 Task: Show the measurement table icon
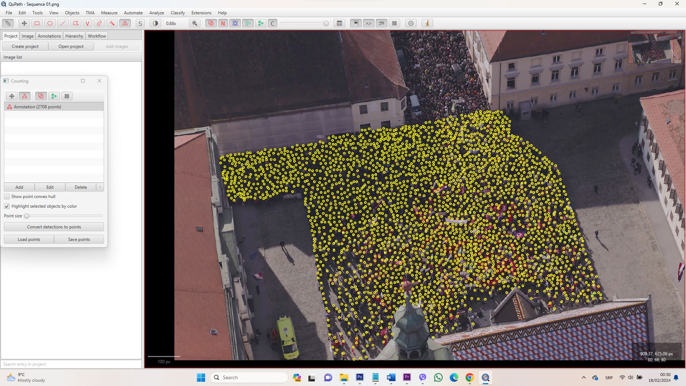(x=339, y=23)
